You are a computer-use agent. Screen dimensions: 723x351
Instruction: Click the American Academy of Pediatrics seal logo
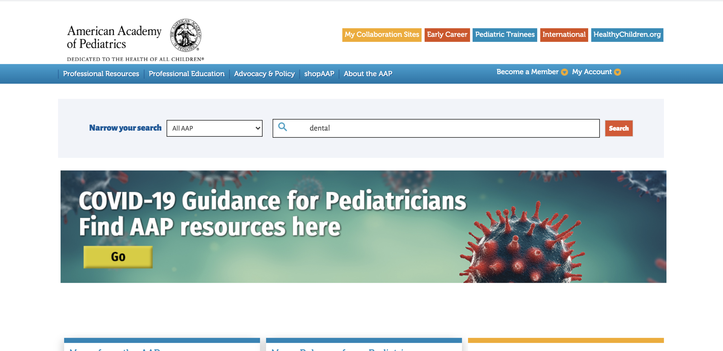[186, 35]
